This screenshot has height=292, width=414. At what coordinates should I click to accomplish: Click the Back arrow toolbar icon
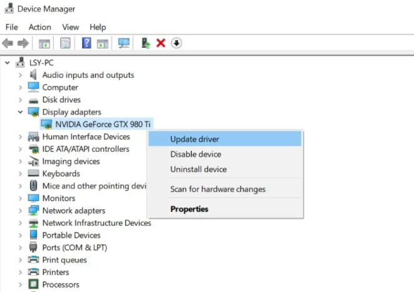(8, 43)
